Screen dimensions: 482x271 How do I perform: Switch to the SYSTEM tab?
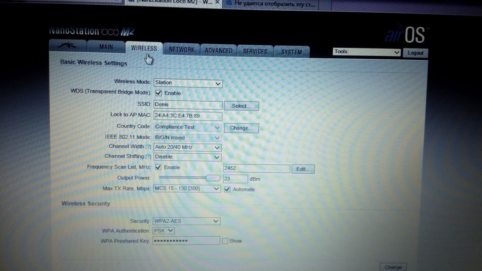pyautogui.click(x=291, y=52)
